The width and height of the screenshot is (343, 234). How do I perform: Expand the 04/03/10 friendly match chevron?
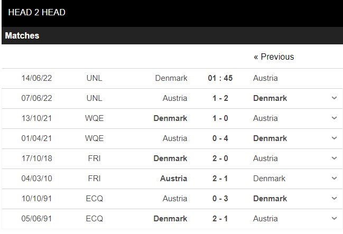(x=334, y=178)
